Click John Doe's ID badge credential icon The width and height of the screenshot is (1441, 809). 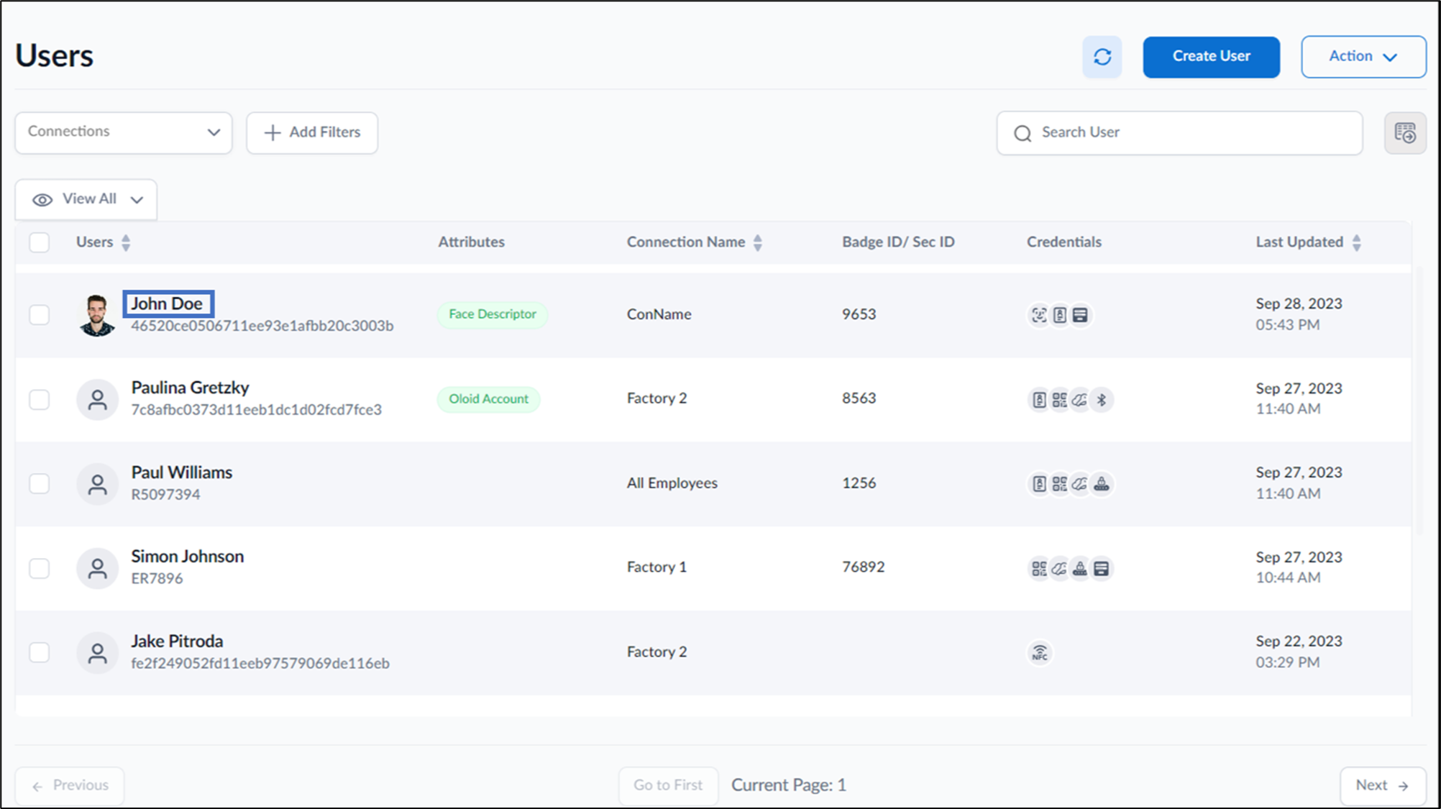(1060, 315)
